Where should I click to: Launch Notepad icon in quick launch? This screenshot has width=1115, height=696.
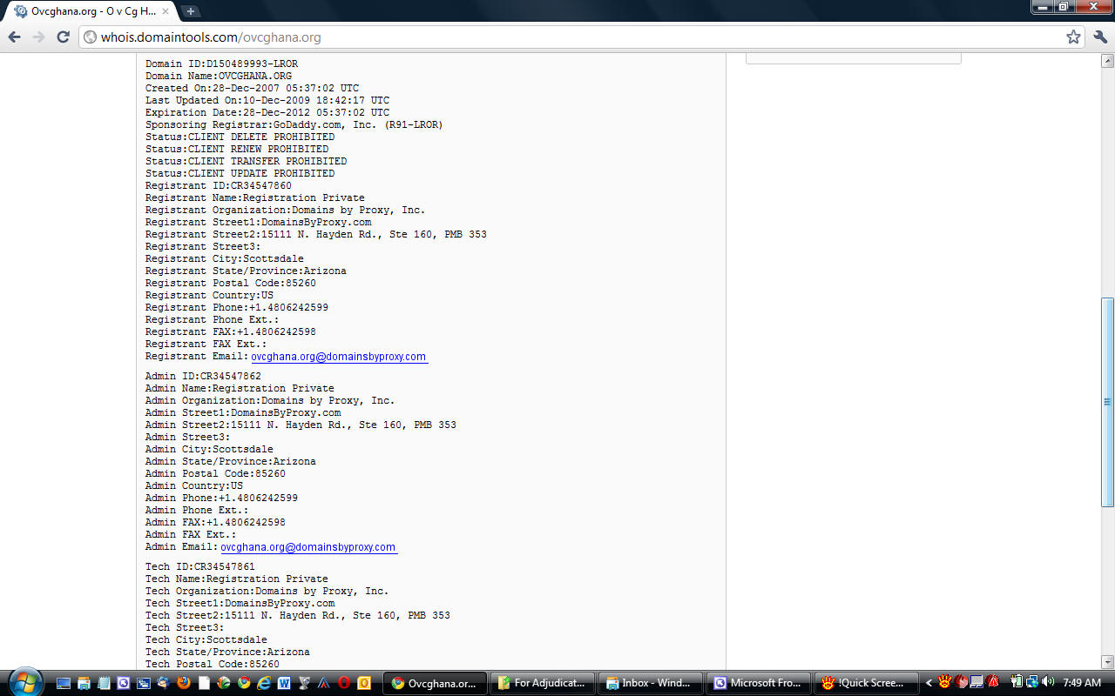(104, 683)
